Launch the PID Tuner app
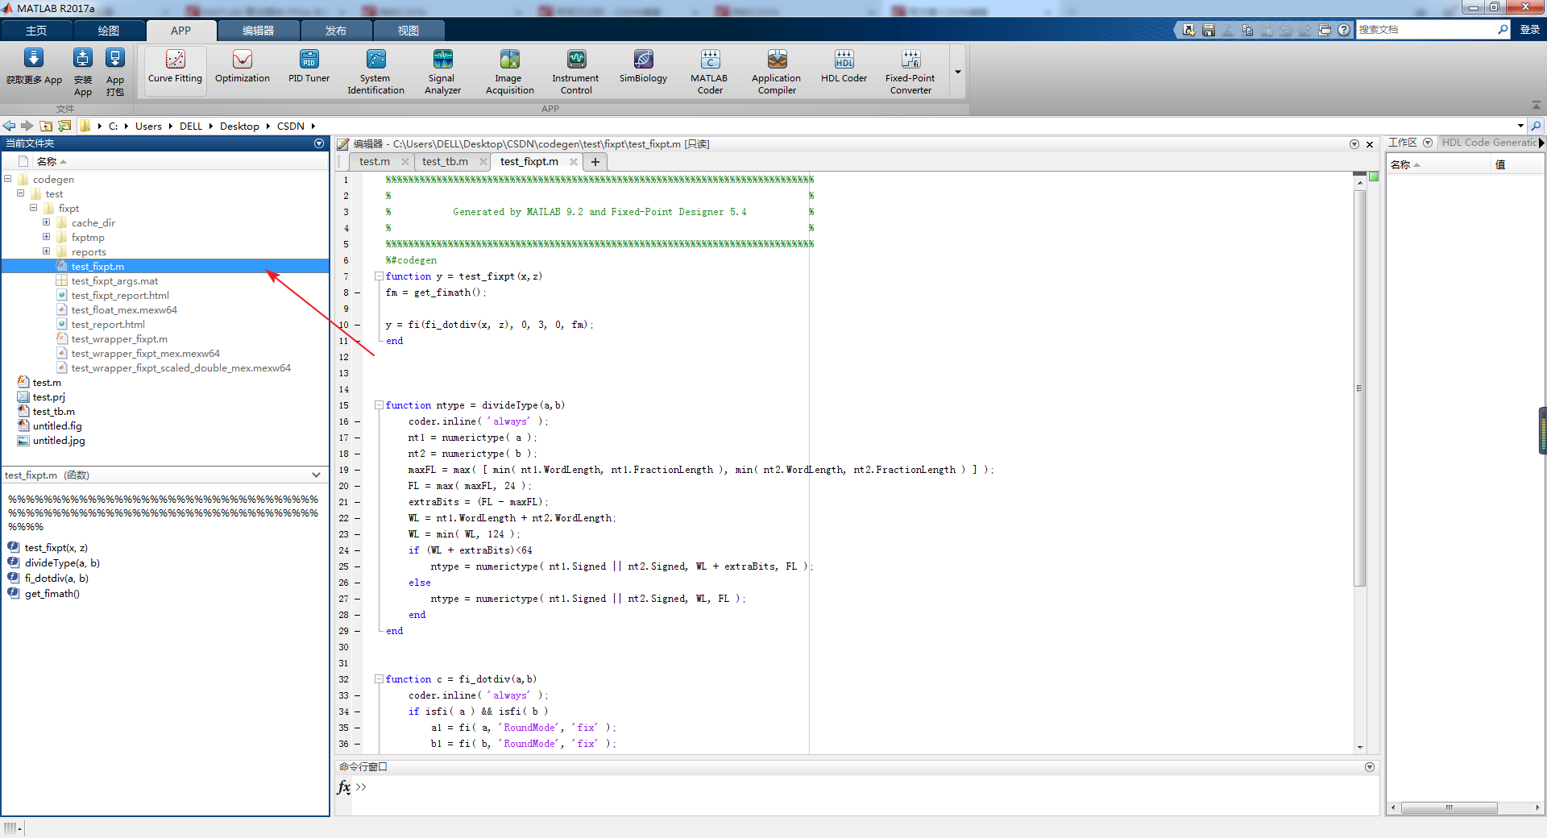 click(x=309, y=67)
